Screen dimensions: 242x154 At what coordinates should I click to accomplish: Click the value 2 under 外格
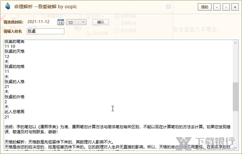tap(6, 102)
